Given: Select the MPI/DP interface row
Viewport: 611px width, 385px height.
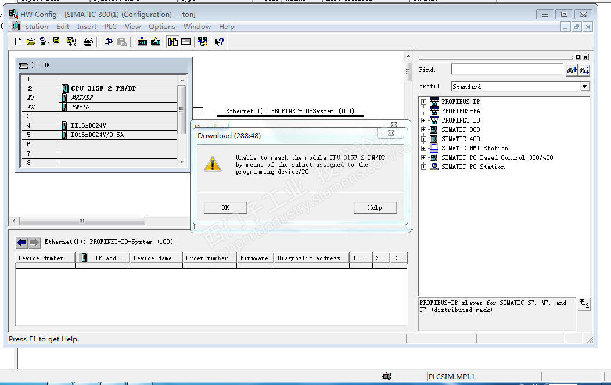Looking at the screenshot, I should tap(99, 98).
